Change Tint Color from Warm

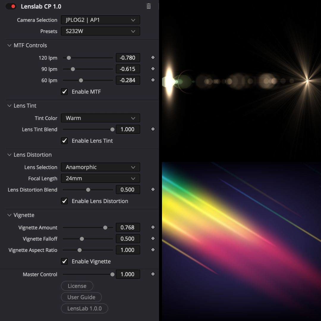coord(100,118)
